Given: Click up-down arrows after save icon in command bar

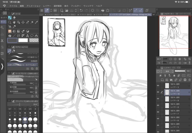Looking at the screenshot, I should pos(76,10).
